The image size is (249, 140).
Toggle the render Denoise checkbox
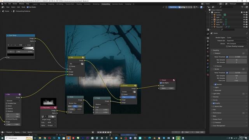(x=215, y=84)
